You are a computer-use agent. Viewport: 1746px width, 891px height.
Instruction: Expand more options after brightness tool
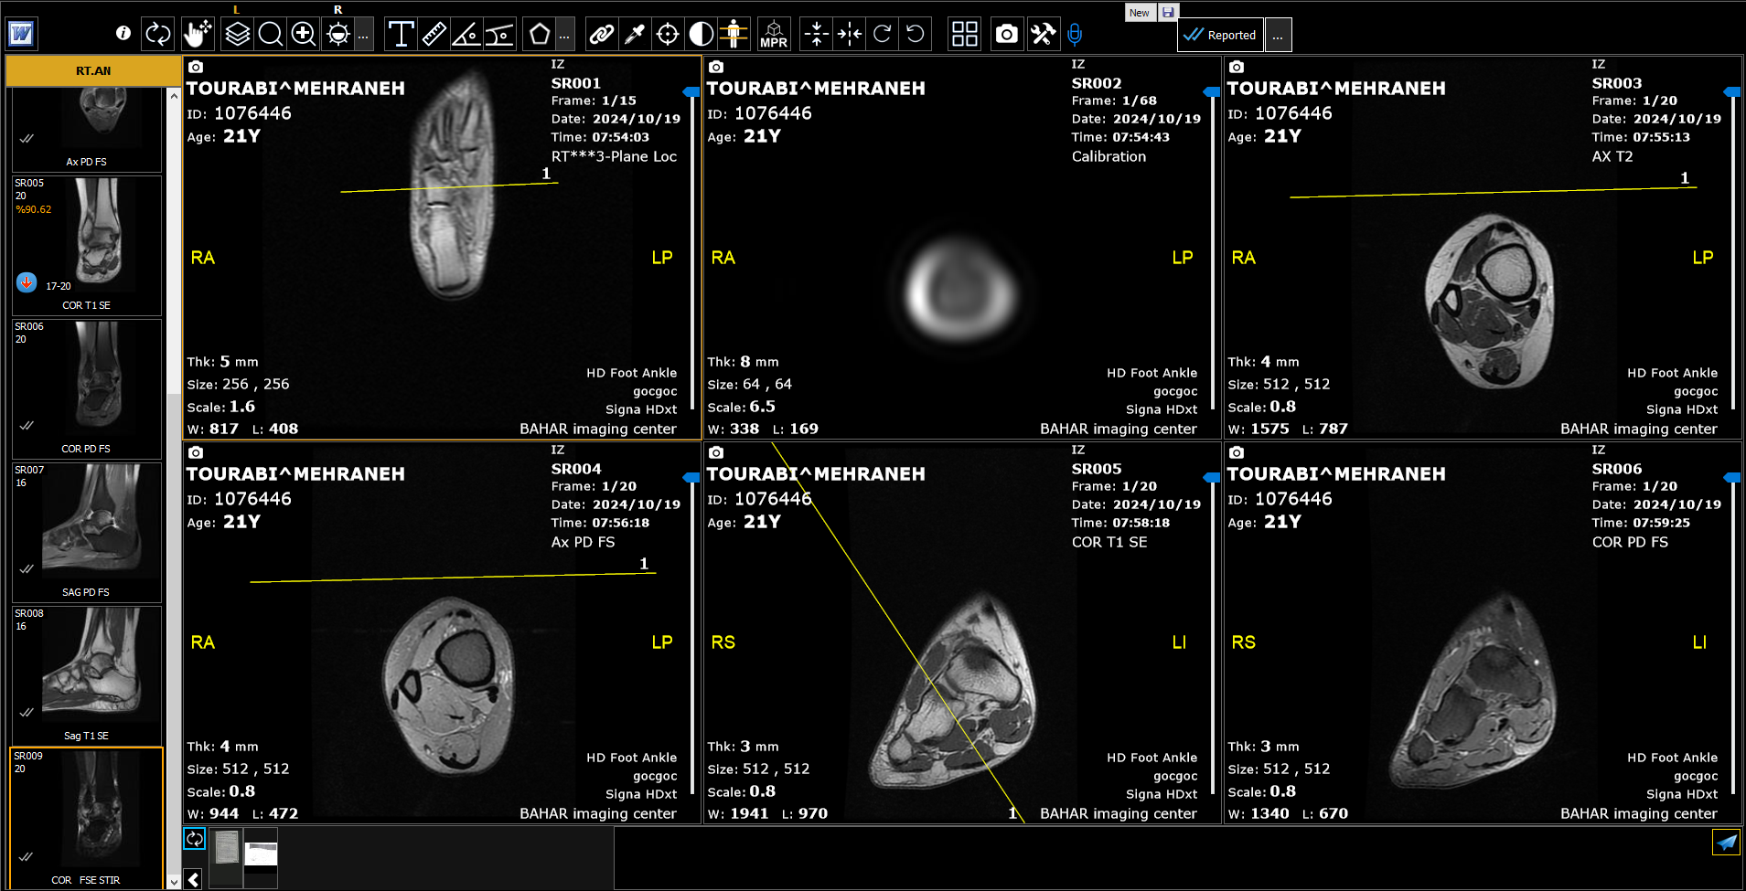tap(363, 36)
